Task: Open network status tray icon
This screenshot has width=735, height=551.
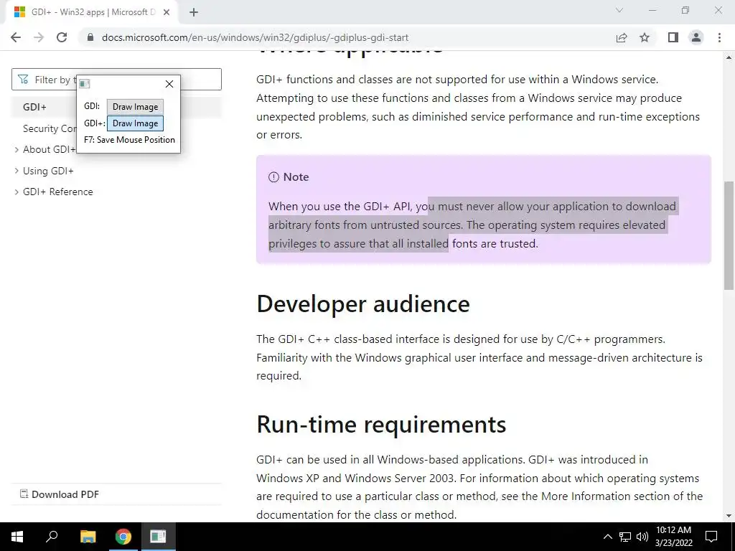Action: tap(625, 537)
